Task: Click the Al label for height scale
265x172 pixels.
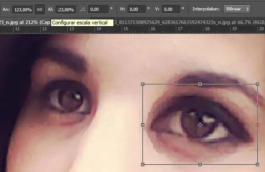Action: (x=50, y=9)
